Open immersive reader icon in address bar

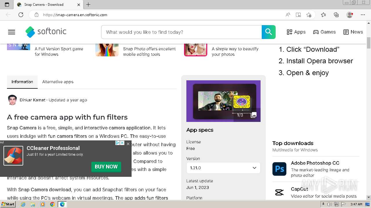pyautogui.click(x=298, y=15)
